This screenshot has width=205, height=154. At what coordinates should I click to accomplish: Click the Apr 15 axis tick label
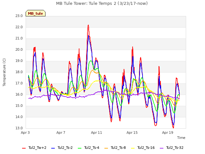point(132,133)
